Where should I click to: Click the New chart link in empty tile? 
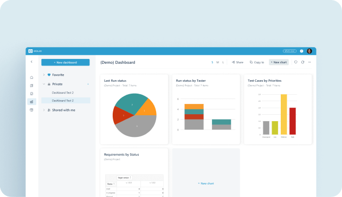[206, 183]
